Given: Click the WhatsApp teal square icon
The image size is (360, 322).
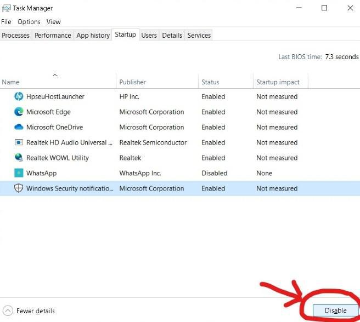Looking at the screenshot, I should pyautogui.click(x=19, y=173).
